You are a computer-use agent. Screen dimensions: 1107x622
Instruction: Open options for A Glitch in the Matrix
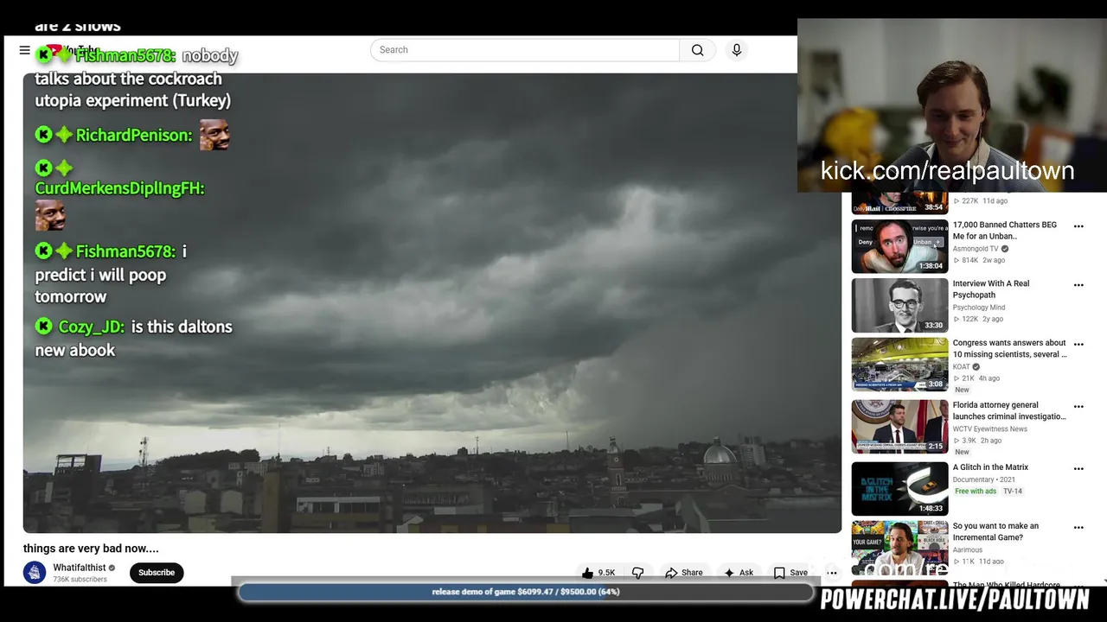(1078, 469)
